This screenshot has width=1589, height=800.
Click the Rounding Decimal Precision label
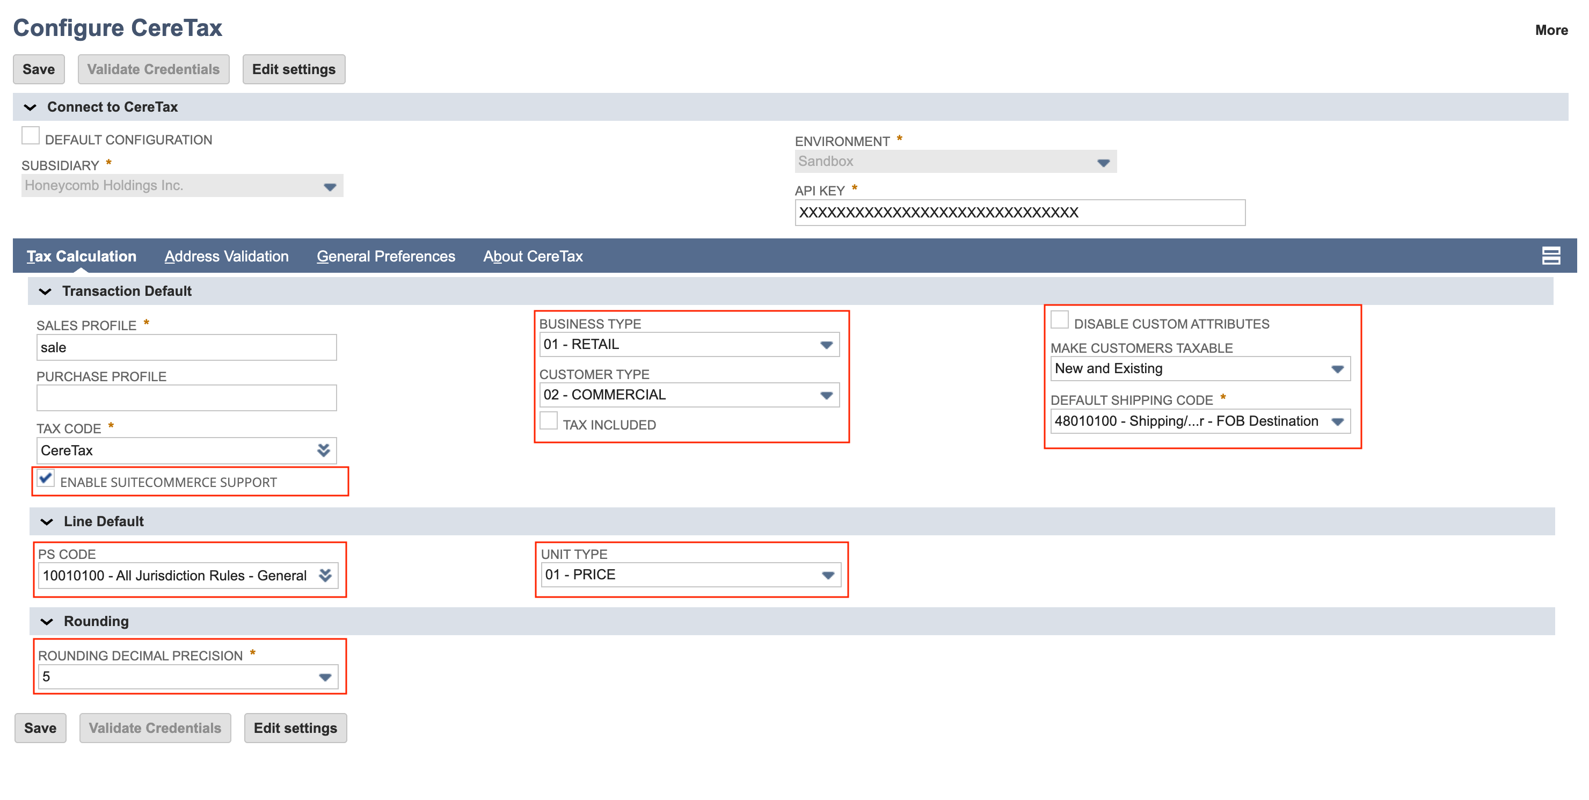click(x=141, y=656)
